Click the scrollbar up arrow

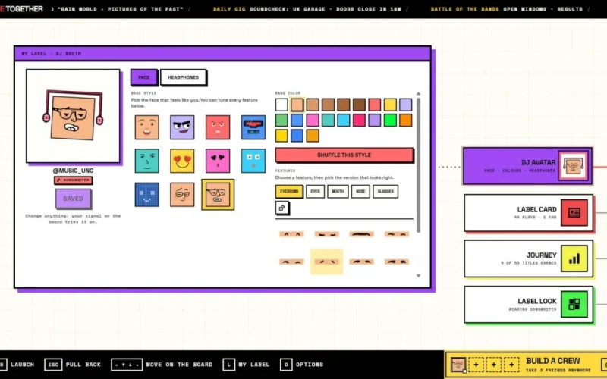(418, 93)
